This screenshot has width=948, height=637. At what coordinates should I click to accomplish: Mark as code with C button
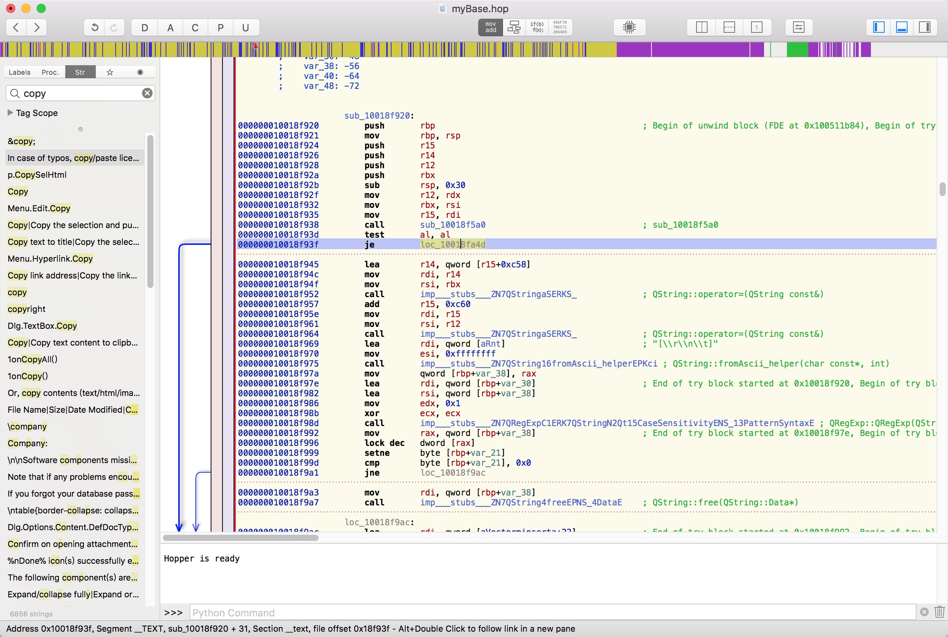(x=195, y=27)
